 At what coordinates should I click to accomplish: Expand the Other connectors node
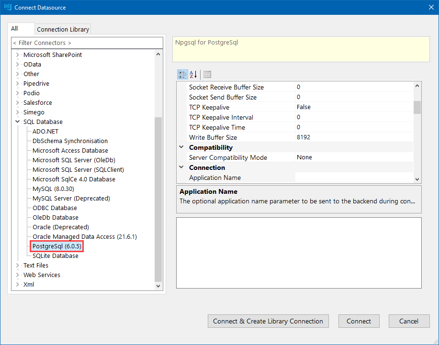pos(18,74)
